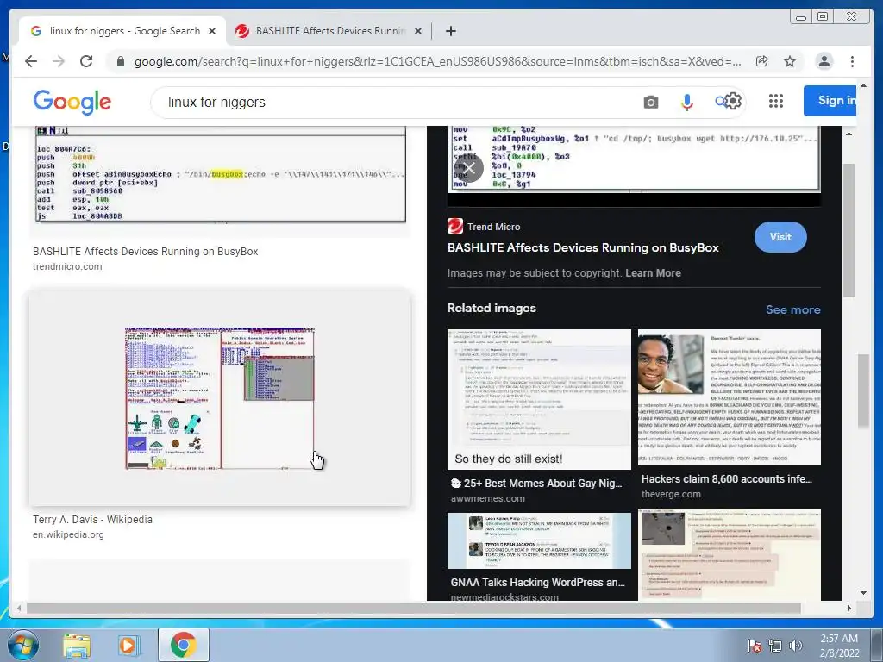Open the Chrome three-dot menu
883x662 pixels.
852,61
